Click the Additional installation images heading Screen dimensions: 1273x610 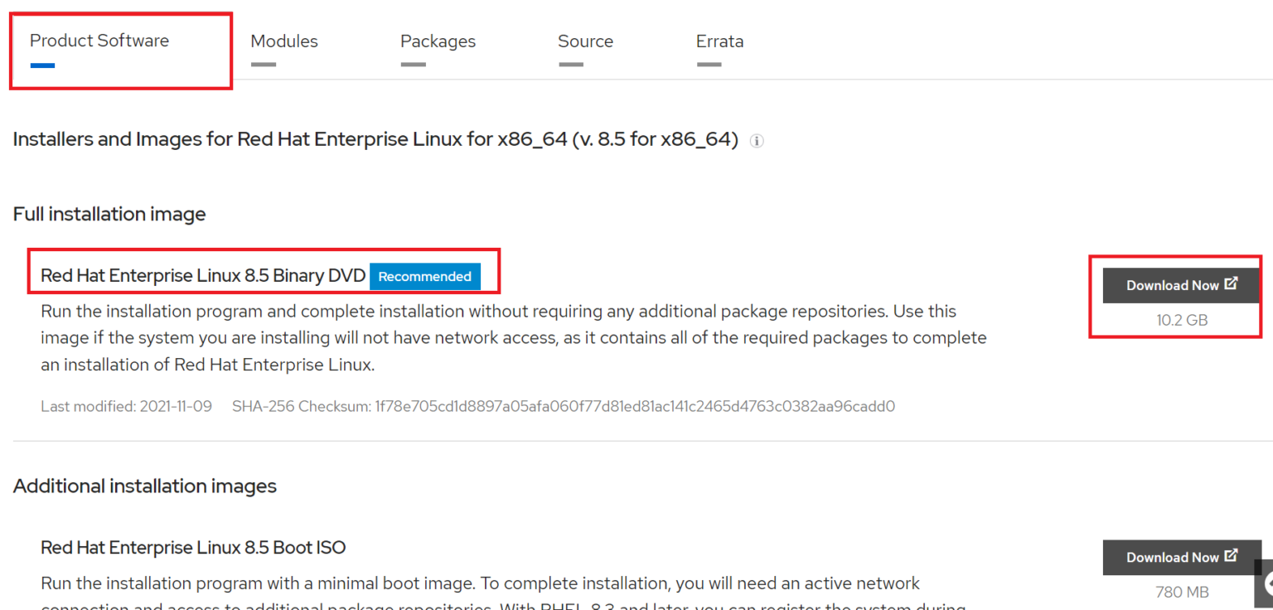[144, 486]
